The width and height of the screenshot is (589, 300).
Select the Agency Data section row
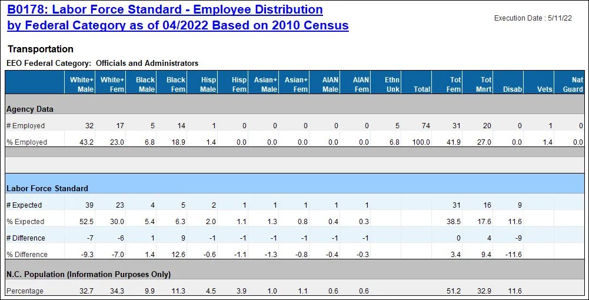(x=30, y=109)
